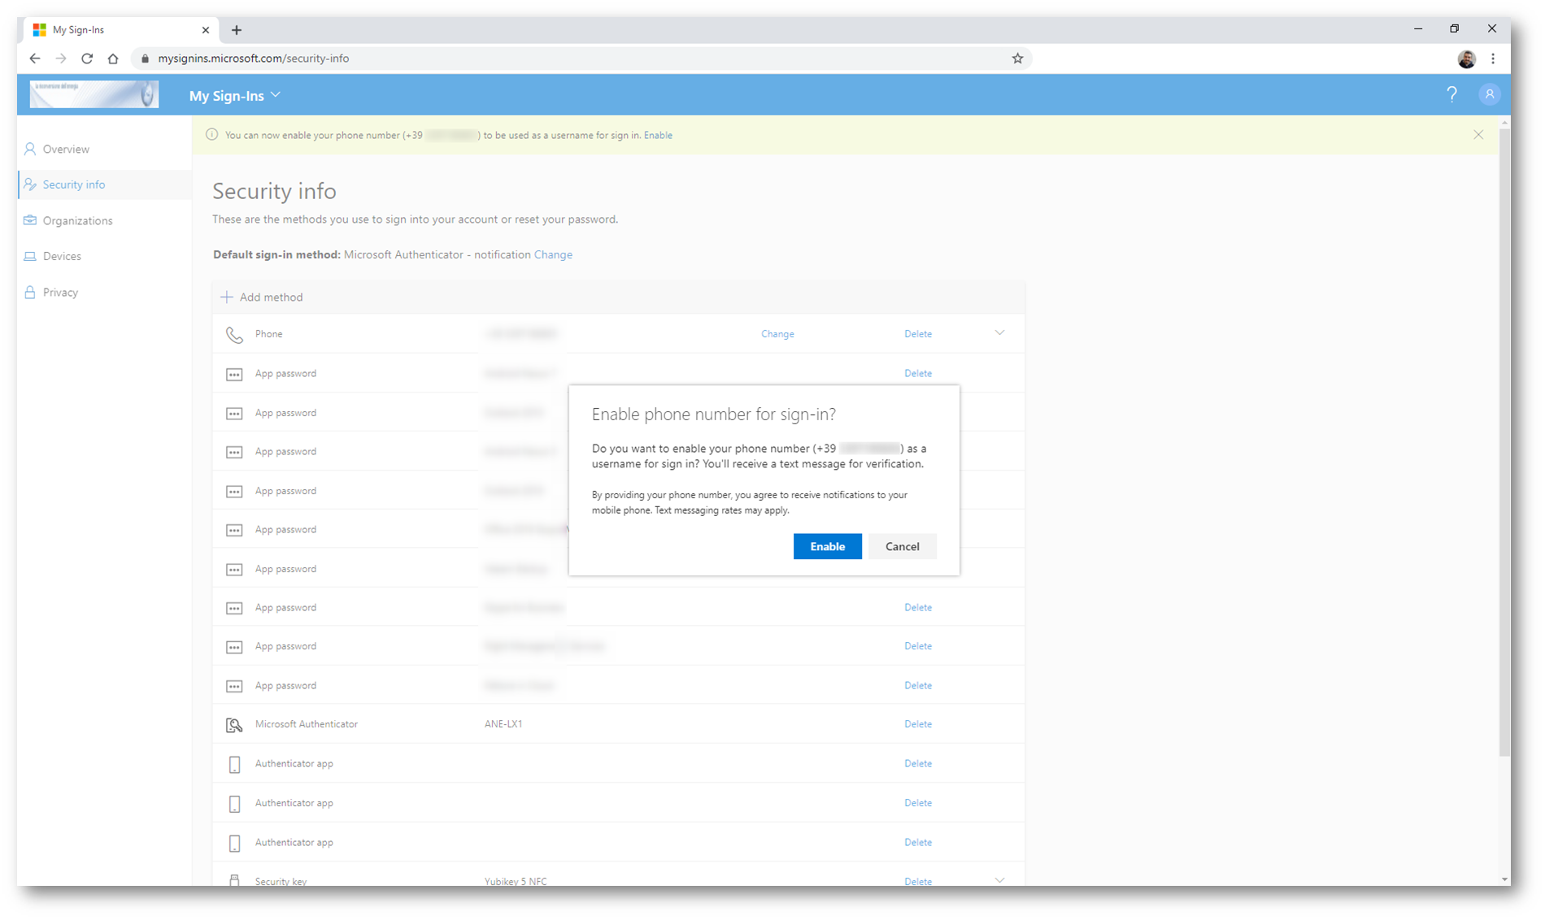Open the Chrome profile avatar
1545x920 pixels.
pyautogui.click(x=1467, y=59)
